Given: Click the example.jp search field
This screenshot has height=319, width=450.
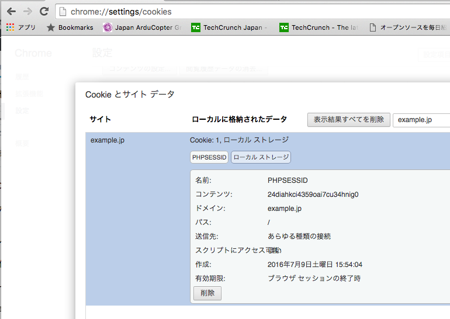Looking at the screenshot, I should point(421,120).
